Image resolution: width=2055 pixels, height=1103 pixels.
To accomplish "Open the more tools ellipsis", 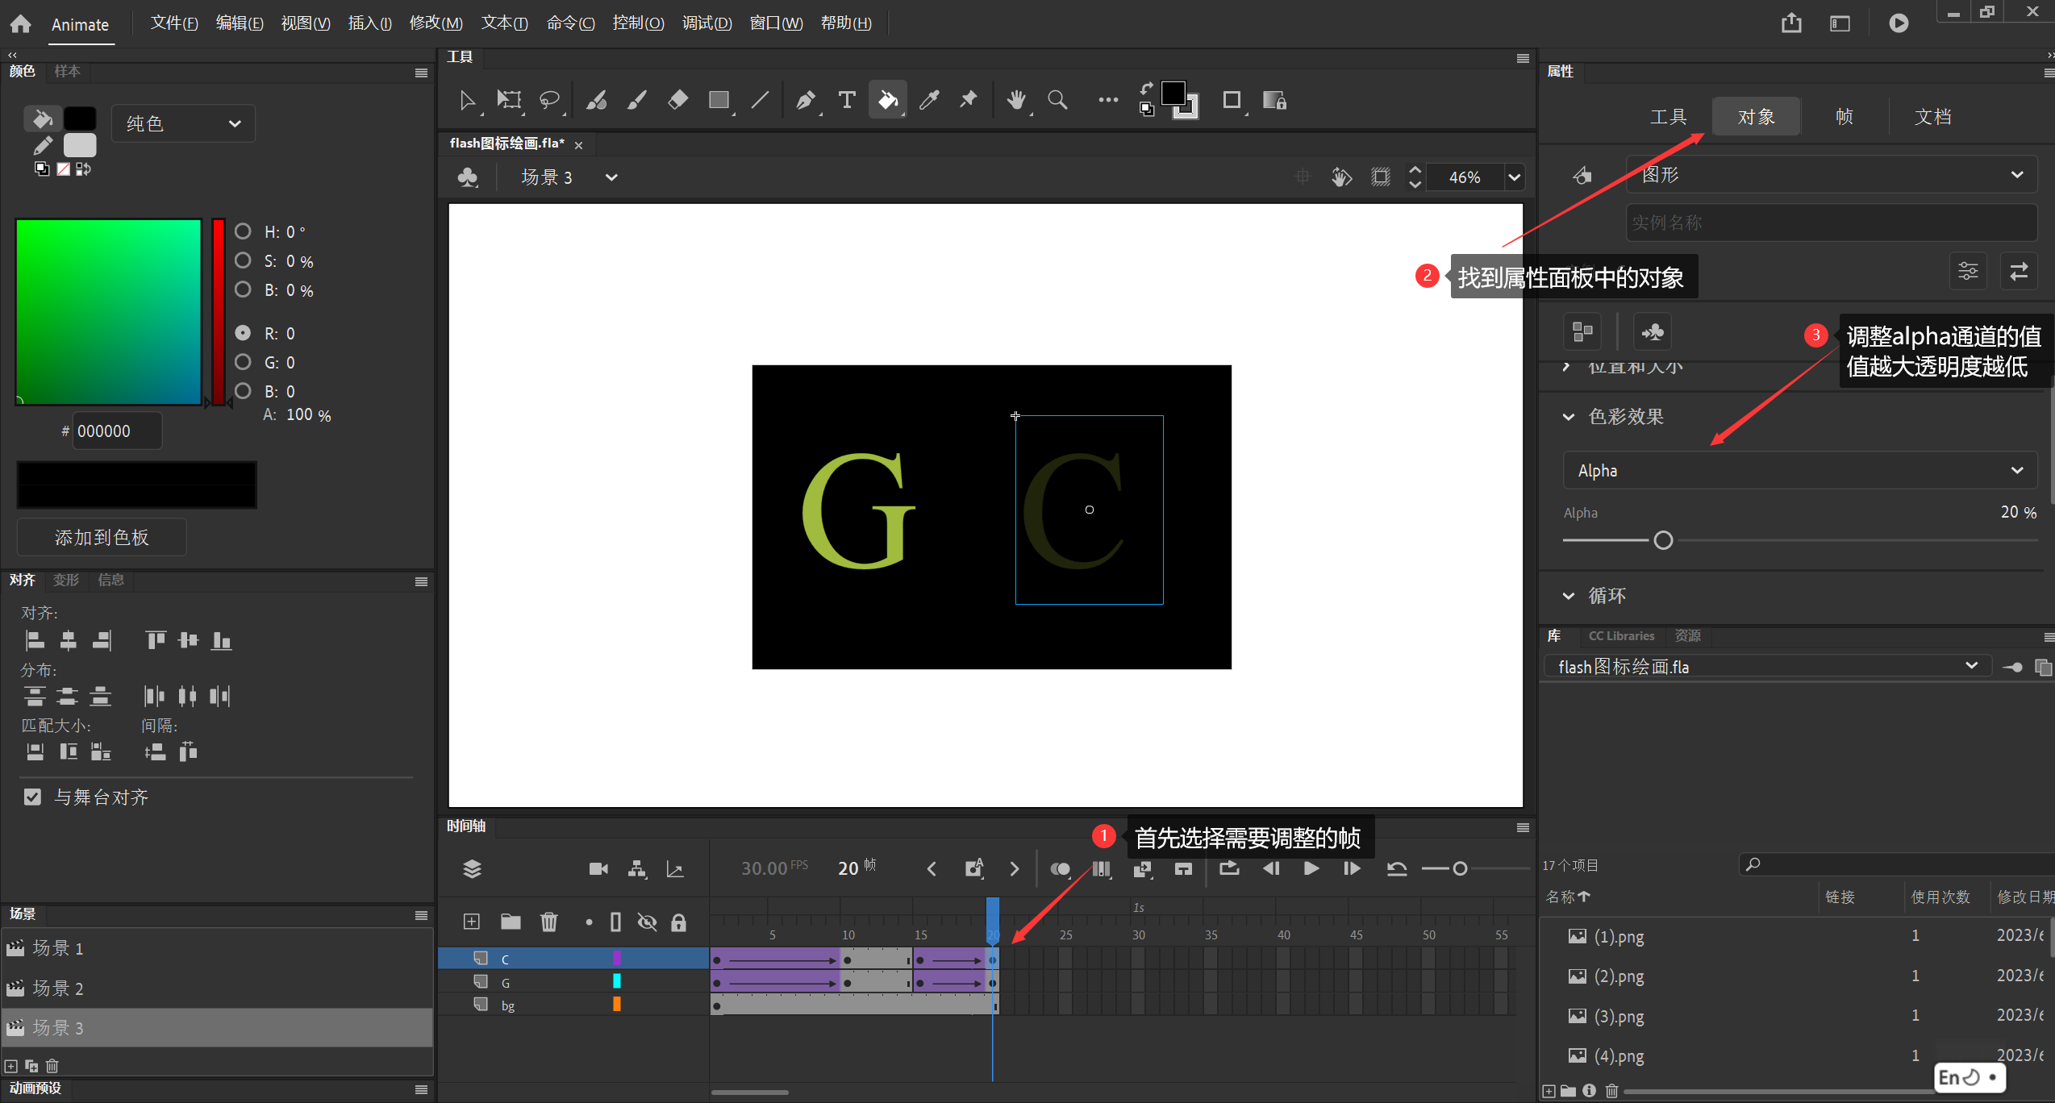I will 1108,100.
